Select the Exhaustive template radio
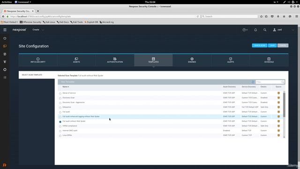 coord(60,108)
